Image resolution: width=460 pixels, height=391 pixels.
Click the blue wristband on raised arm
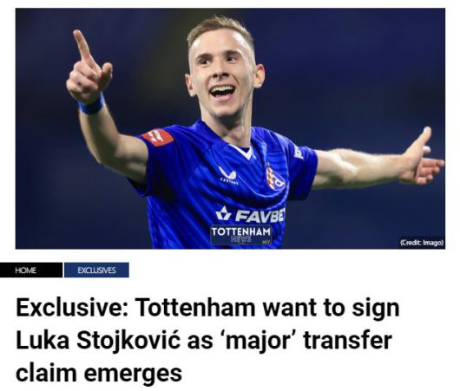(x=92, y=106)
